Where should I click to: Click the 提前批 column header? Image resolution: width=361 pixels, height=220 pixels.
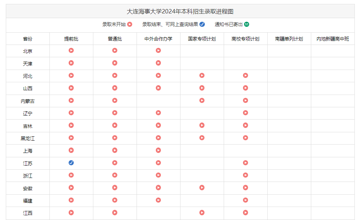[x=71, y=39]
